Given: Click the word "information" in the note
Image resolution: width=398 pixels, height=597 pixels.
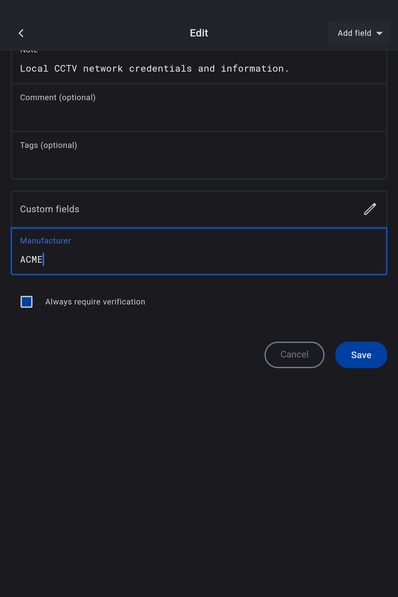Looking at the screenshot, I should [252, 69].
